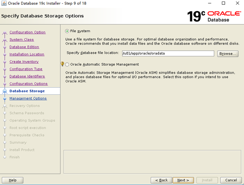Click the Java installer icon in title bar
The height and width of the screenshot is (185, 244).
[4, 3]
